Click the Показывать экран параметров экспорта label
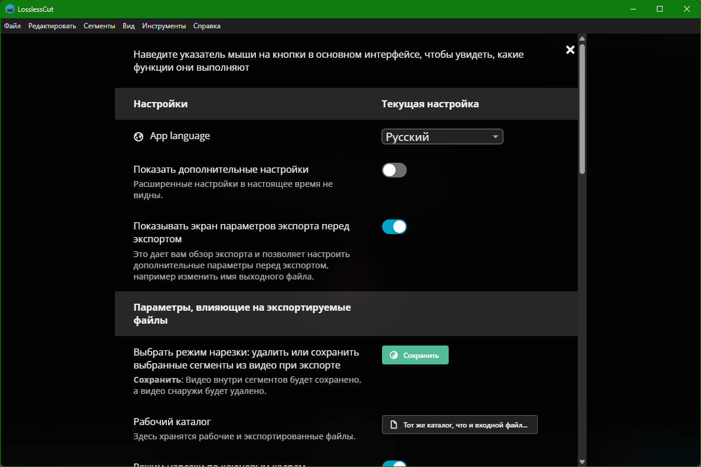 point(241,232)
